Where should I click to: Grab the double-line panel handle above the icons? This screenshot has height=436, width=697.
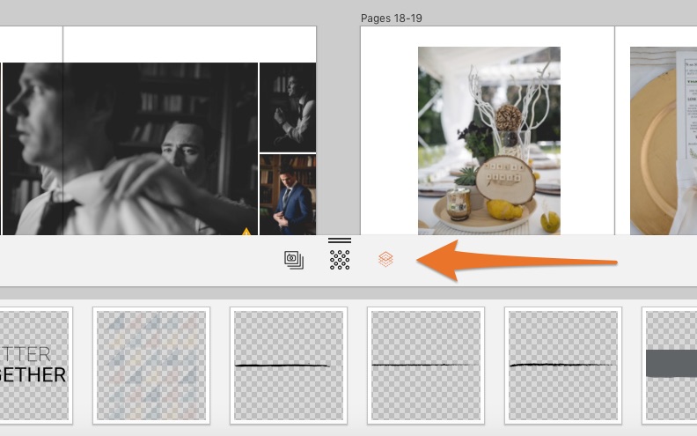(x=340, y=240)
